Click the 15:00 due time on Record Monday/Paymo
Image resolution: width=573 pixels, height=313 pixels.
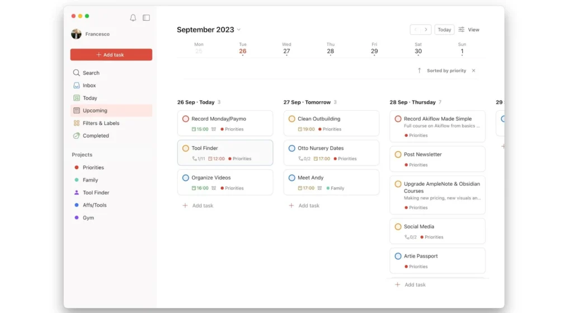[200, 129]
